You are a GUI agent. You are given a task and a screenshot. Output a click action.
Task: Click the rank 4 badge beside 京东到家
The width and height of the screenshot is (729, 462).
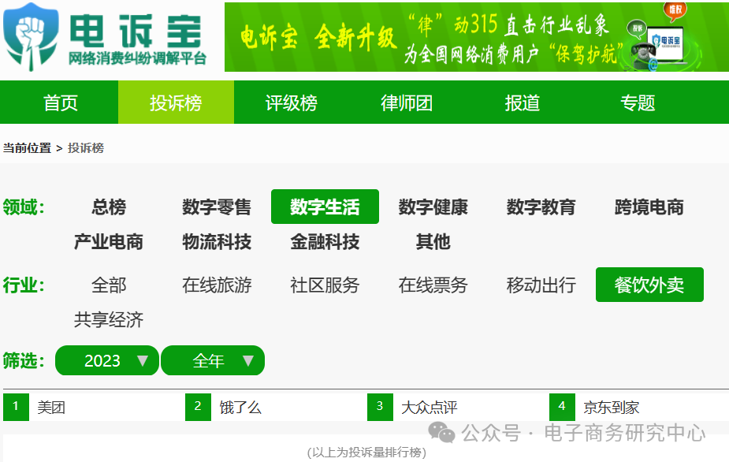(x=561, y=407)
